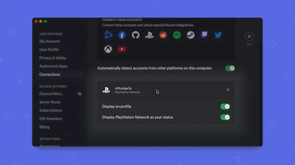Close settings with the ESC circle button
Viewport: 295px width, 165px height.
click(249, 36)
